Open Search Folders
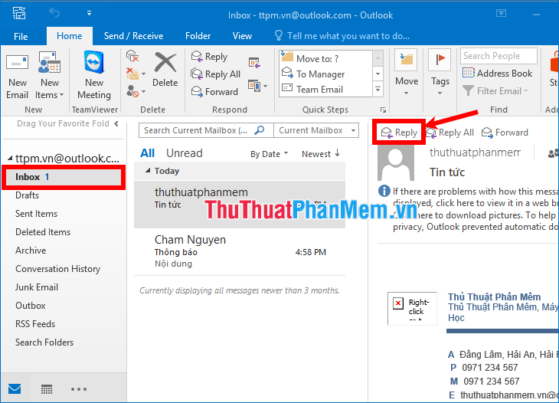The image size is (559, 403). [44, 342]
